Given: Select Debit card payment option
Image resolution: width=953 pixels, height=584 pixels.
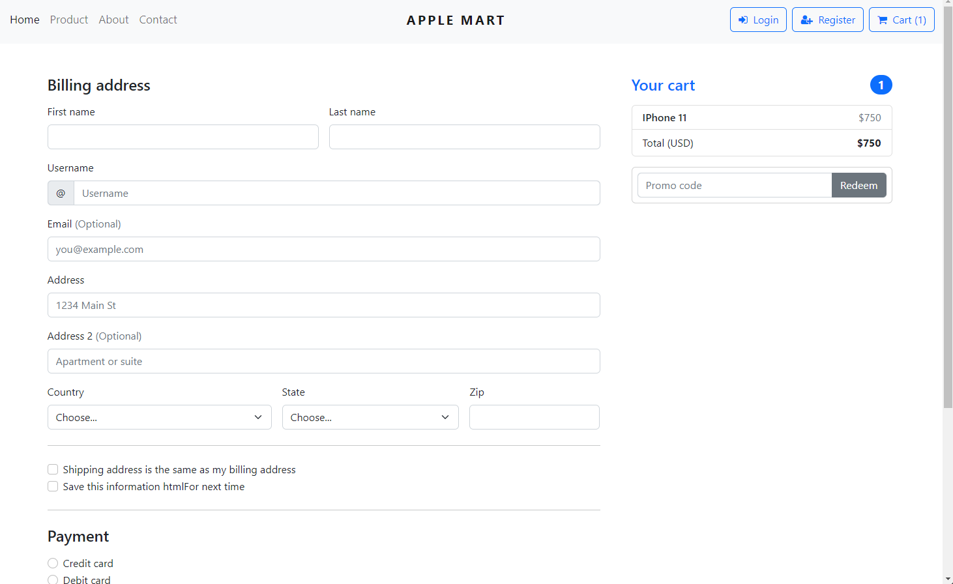Looking at the screenshot, I should click(53, 579).
